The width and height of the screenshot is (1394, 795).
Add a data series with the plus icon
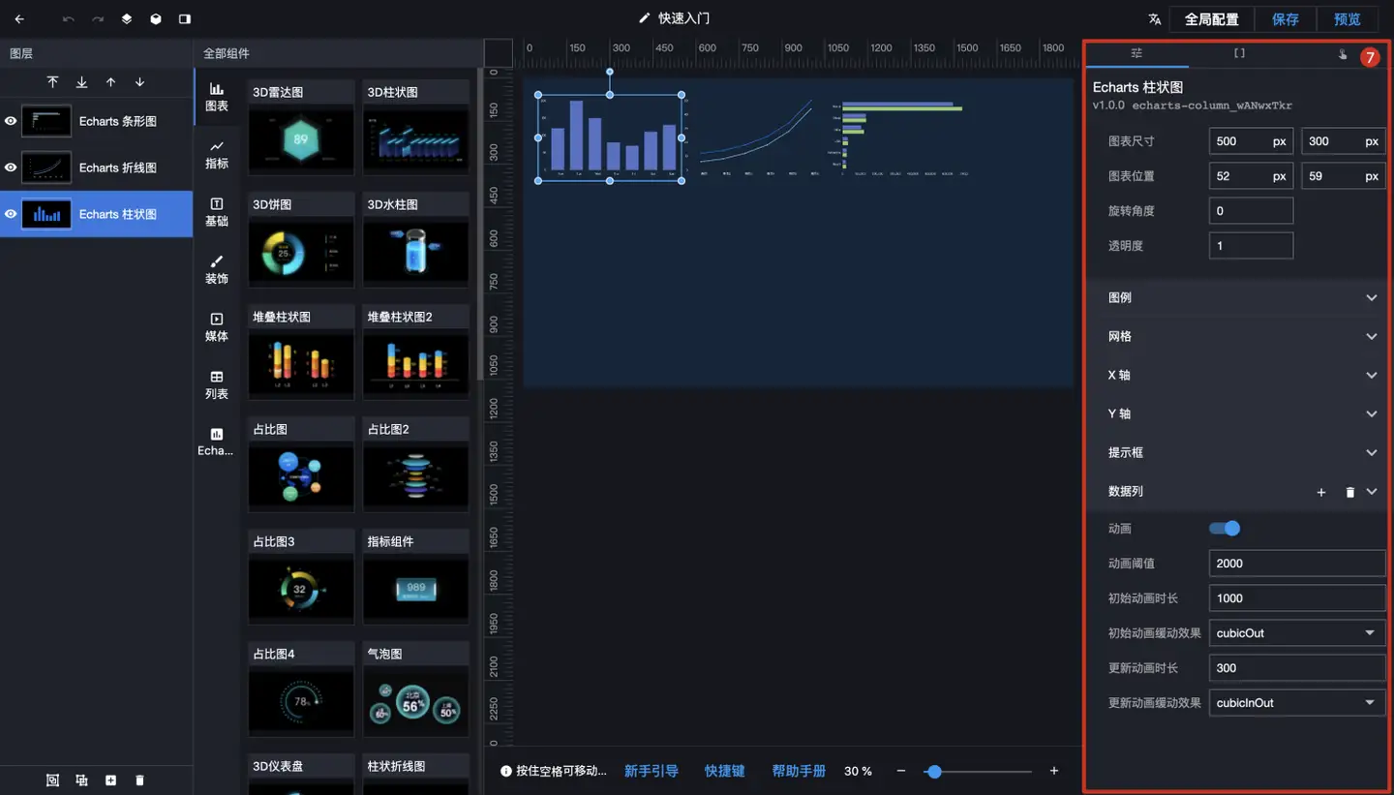1321,492
